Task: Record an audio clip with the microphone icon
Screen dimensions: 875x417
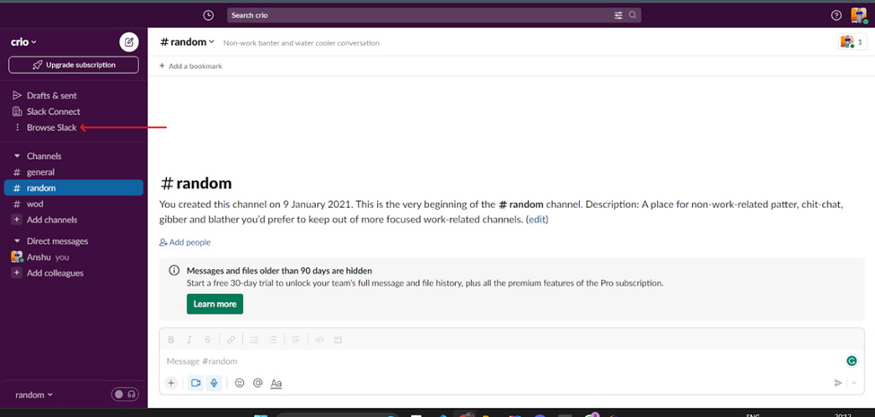Action: click(214, 383)
